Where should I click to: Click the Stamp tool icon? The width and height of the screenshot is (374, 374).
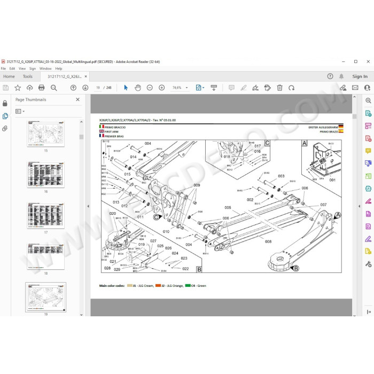click(x=268, y=88)
